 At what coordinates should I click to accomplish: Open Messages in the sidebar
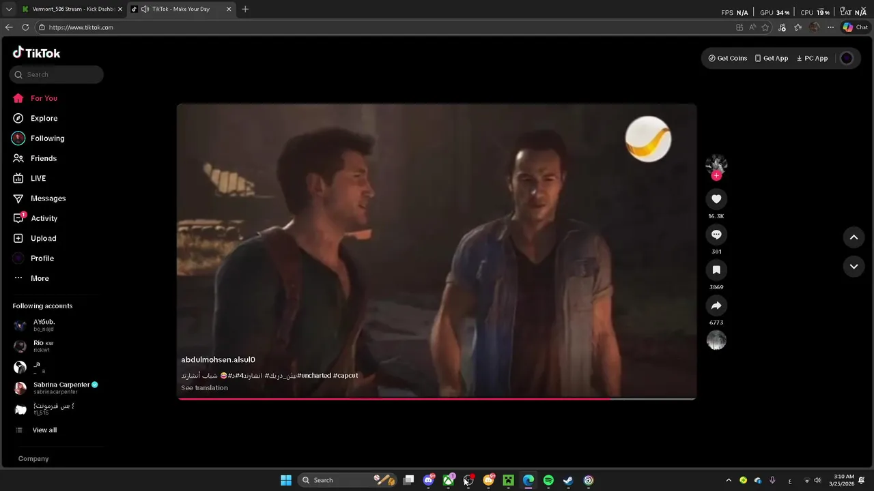click(x=39, y=198)
